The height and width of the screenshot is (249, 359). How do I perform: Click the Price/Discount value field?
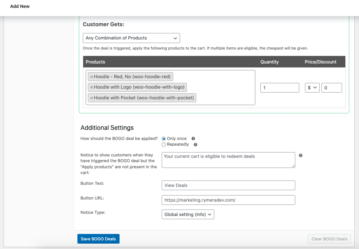(332, 88)
